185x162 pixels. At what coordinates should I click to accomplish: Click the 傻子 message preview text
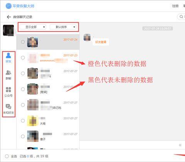pos(43,139)
